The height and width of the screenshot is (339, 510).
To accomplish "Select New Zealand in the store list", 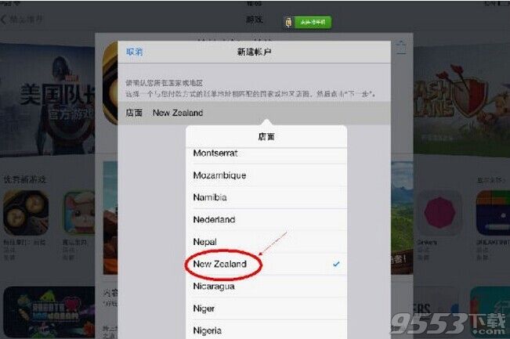I will (266, 264).
